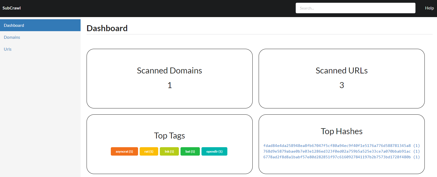Open the Help link

(x=429, y=8)
